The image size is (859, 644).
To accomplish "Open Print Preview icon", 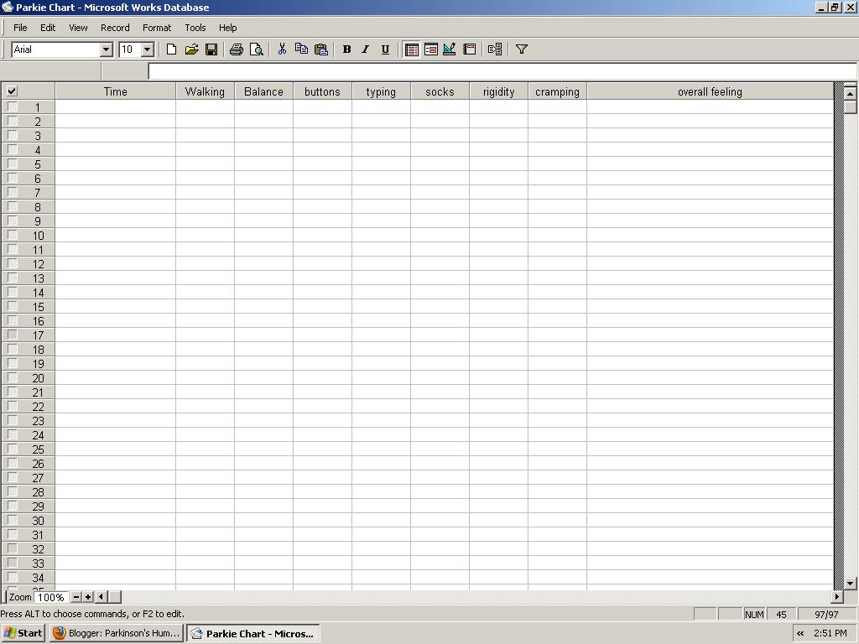I will 257,49.
